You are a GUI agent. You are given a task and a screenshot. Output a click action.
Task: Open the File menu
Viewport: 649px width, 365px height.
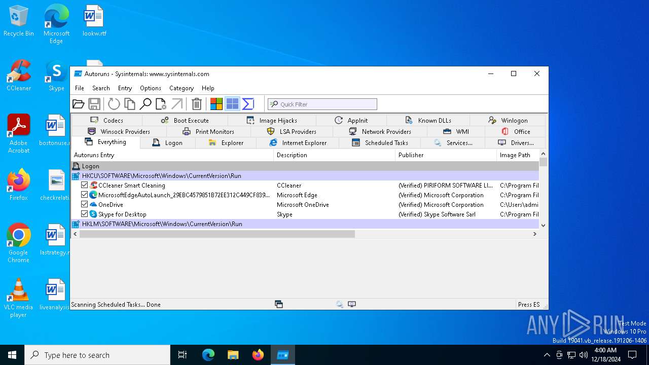click(x=80, y=88)
